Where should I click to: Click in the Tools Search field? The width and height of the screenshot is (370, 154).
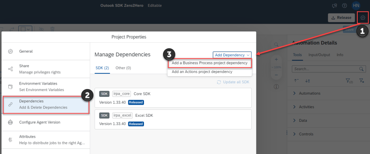pos(324,69)
